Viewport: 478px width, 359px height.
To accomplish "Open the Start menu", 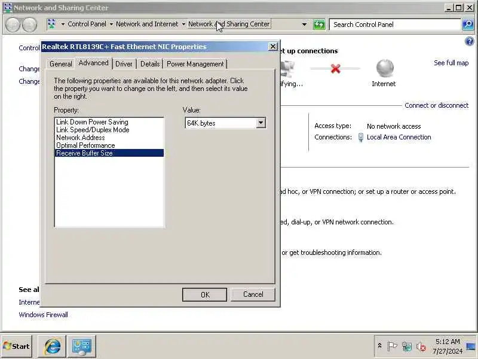I will pyautogui.click(x=17, y=346).
